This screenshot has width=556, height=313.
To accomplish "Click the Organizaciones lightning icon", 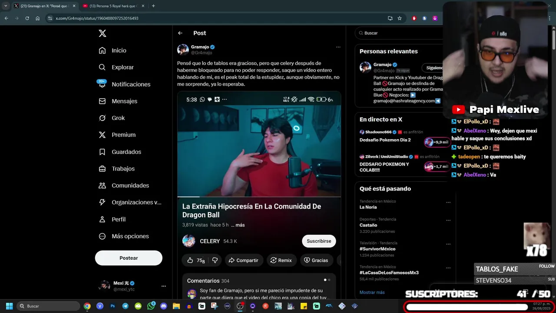I will click(x=102, y=202).
